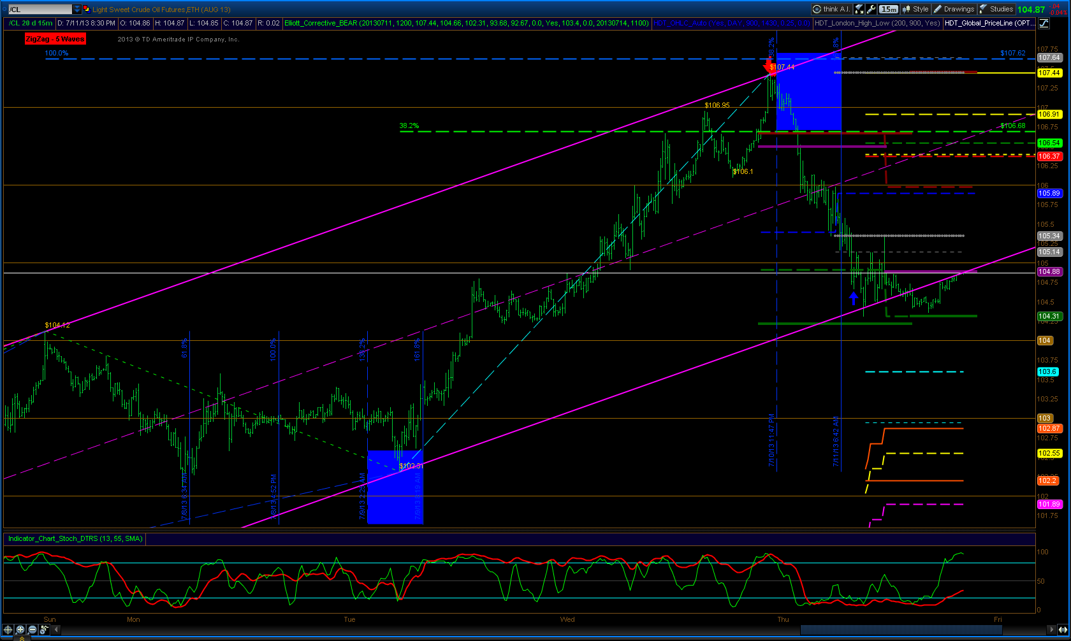Click the 104.31 green price bubble
The width and height of the screenshot is (1071, 641).
[1049, 316]
